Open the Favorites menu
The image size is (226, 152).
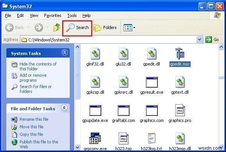53,15
